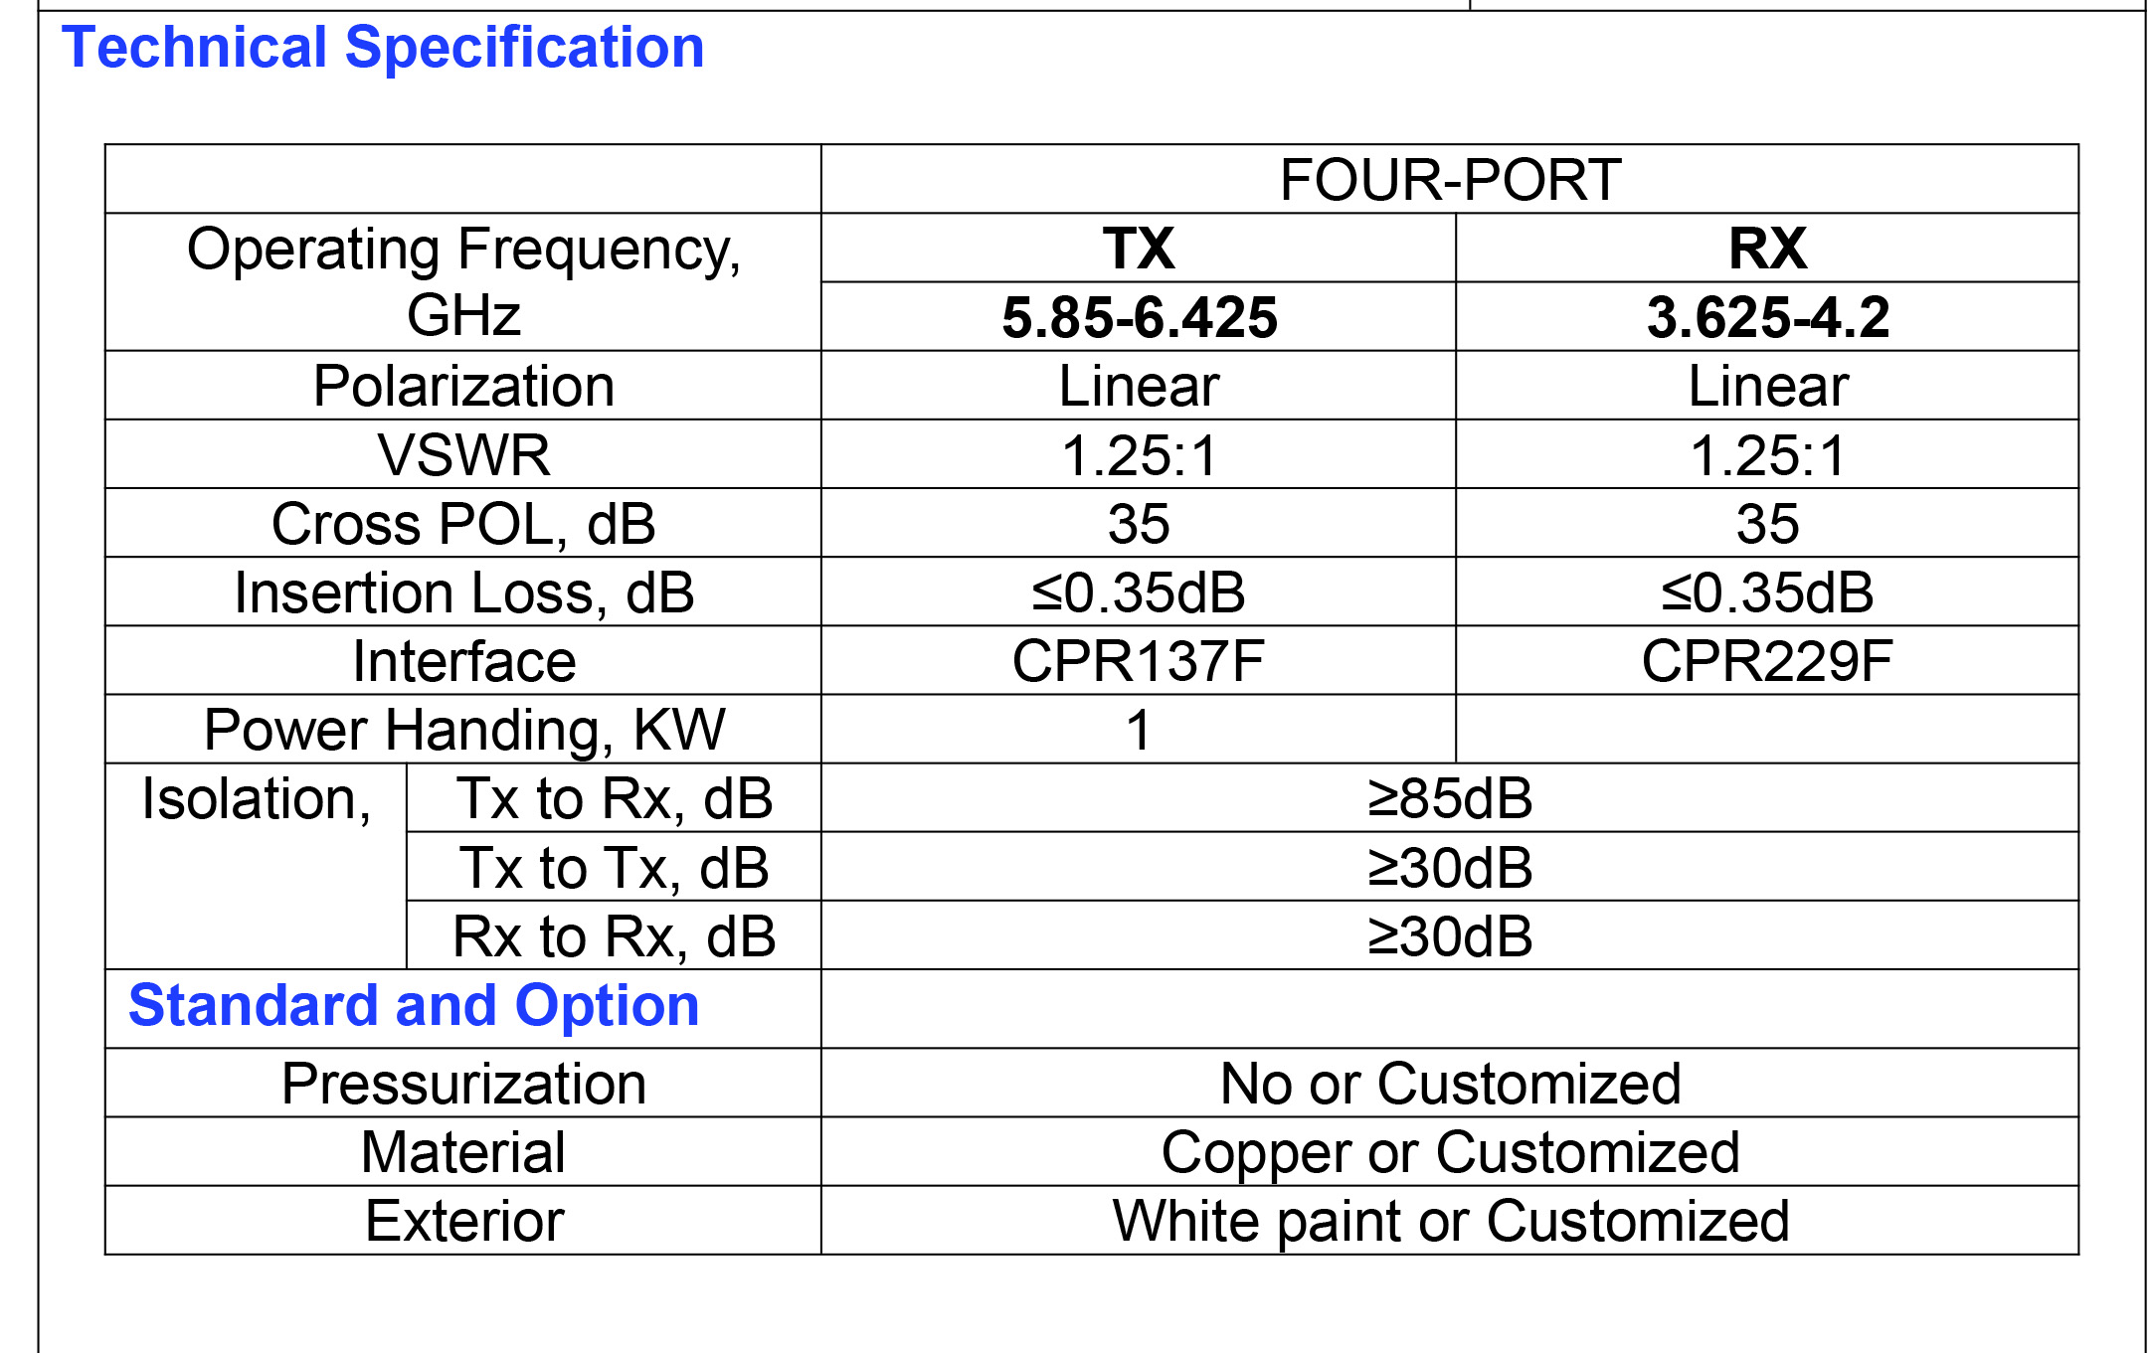Select the Insertion Loss, dB label
Screen dimensions: 2153x1353
(463, 592)
